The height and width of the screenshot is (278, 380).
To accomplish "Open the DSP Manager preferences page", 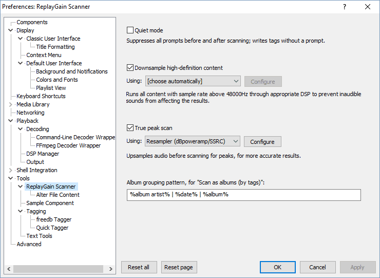I will [x=43, y=154].
